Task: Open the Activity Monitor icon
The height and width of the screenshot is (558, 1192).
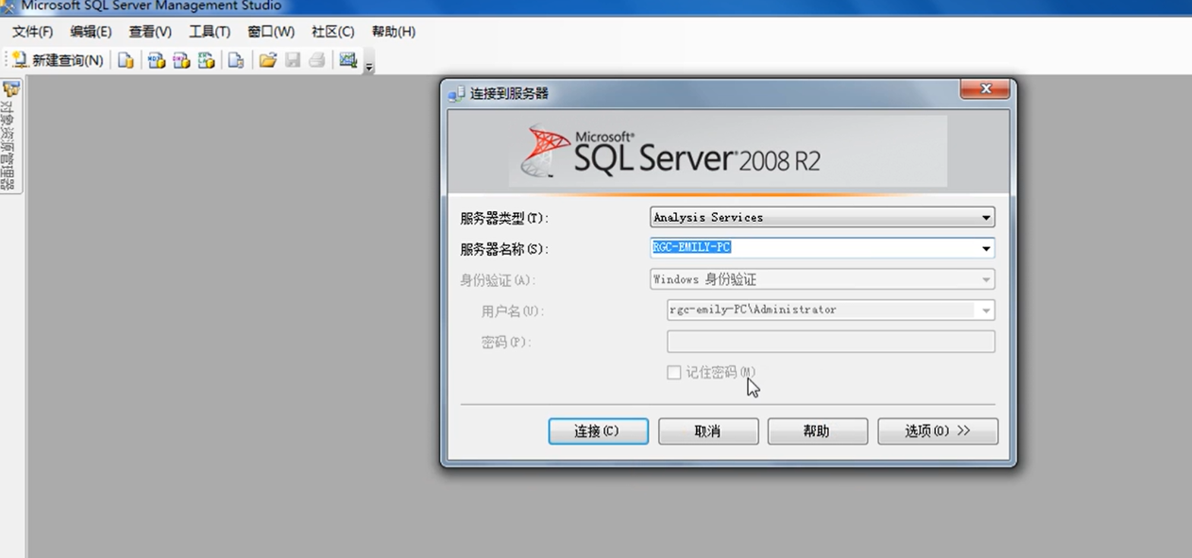Action: point(348,60)
